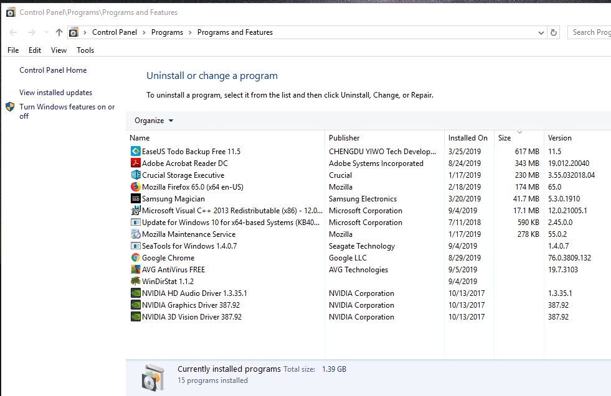Click the EaseUS Todo Backup program icon
Screen dimensions: 611x396
(x=135, y=151)
